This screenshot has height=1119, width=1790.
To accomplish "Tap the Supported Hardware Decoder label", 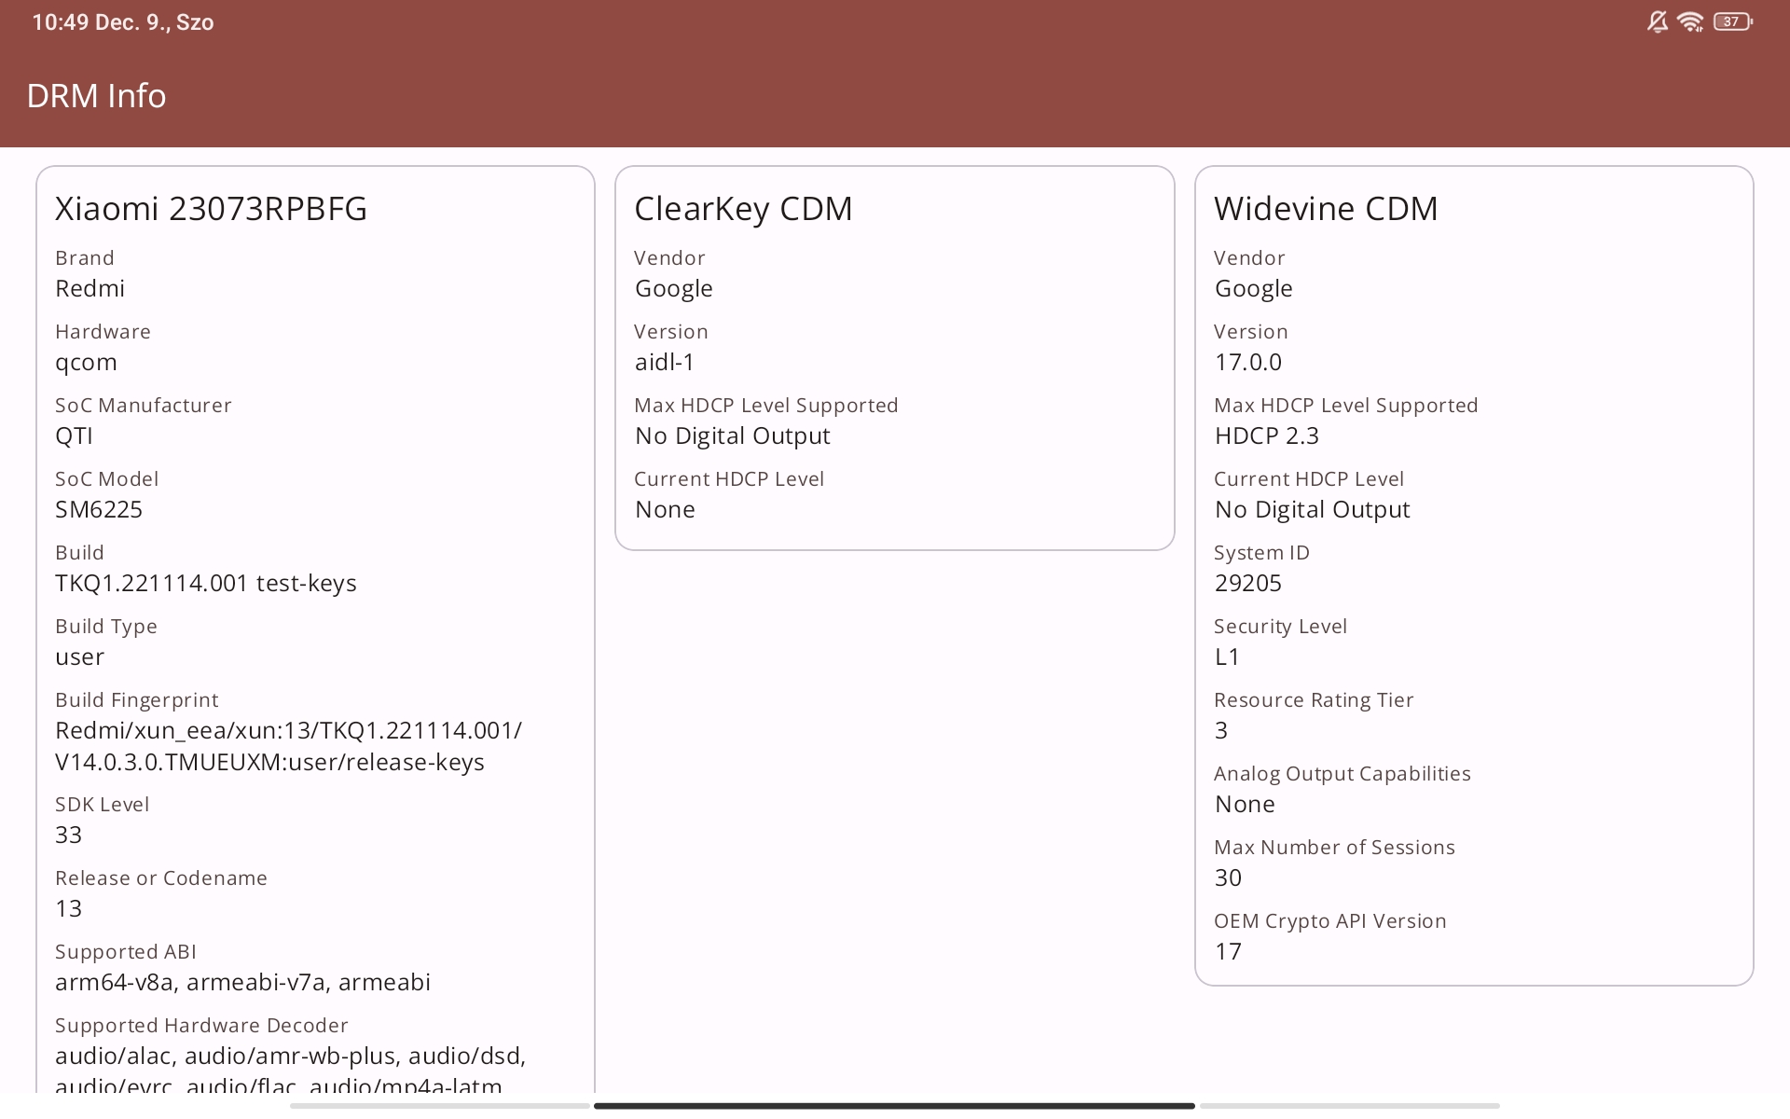I will [x=201, y=1026].
